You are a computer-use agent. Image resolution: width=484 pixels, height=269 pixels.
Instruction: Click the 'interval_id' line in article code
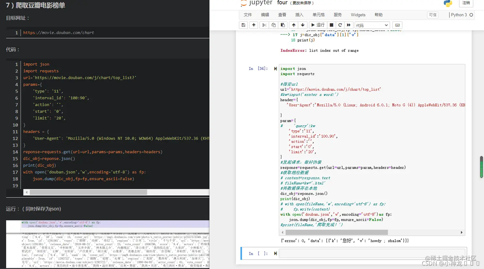pos(61,98)
